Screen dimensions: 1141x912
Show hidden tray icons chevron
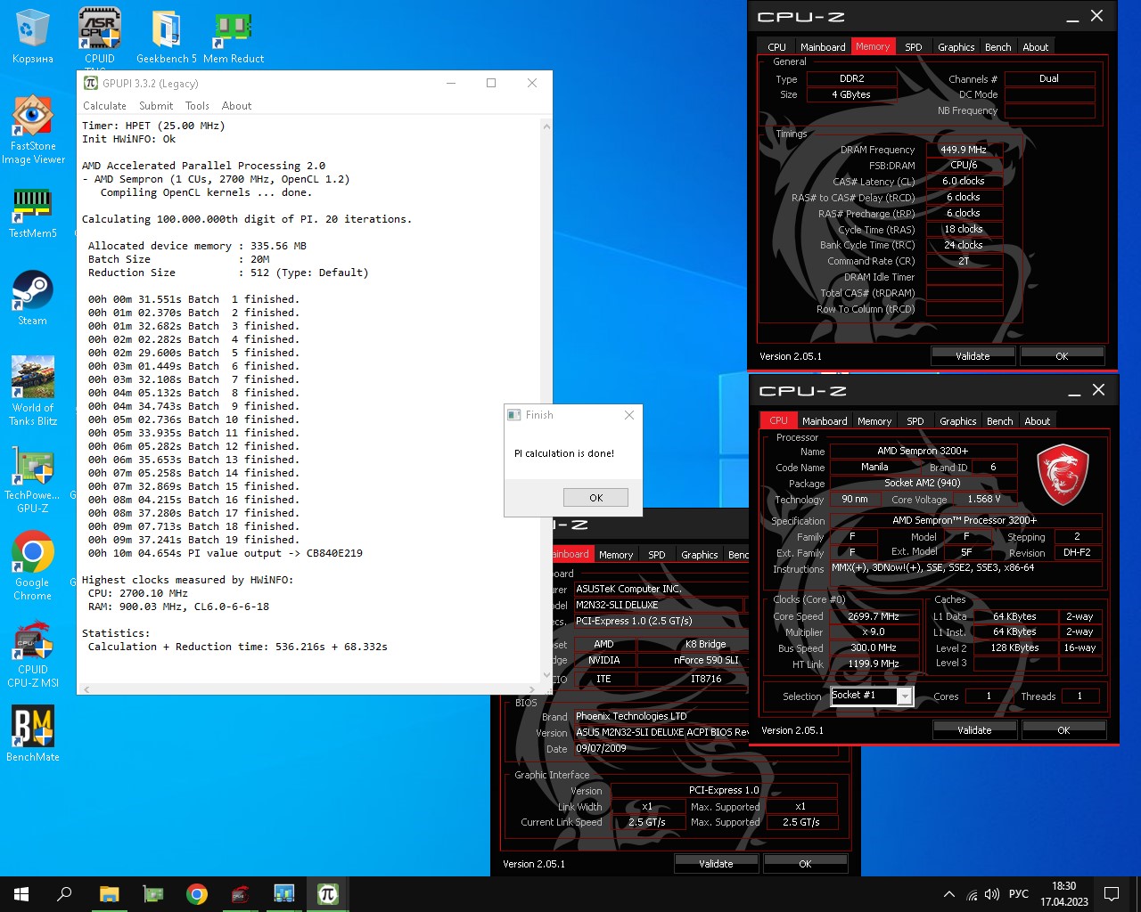tap(949, 894)
